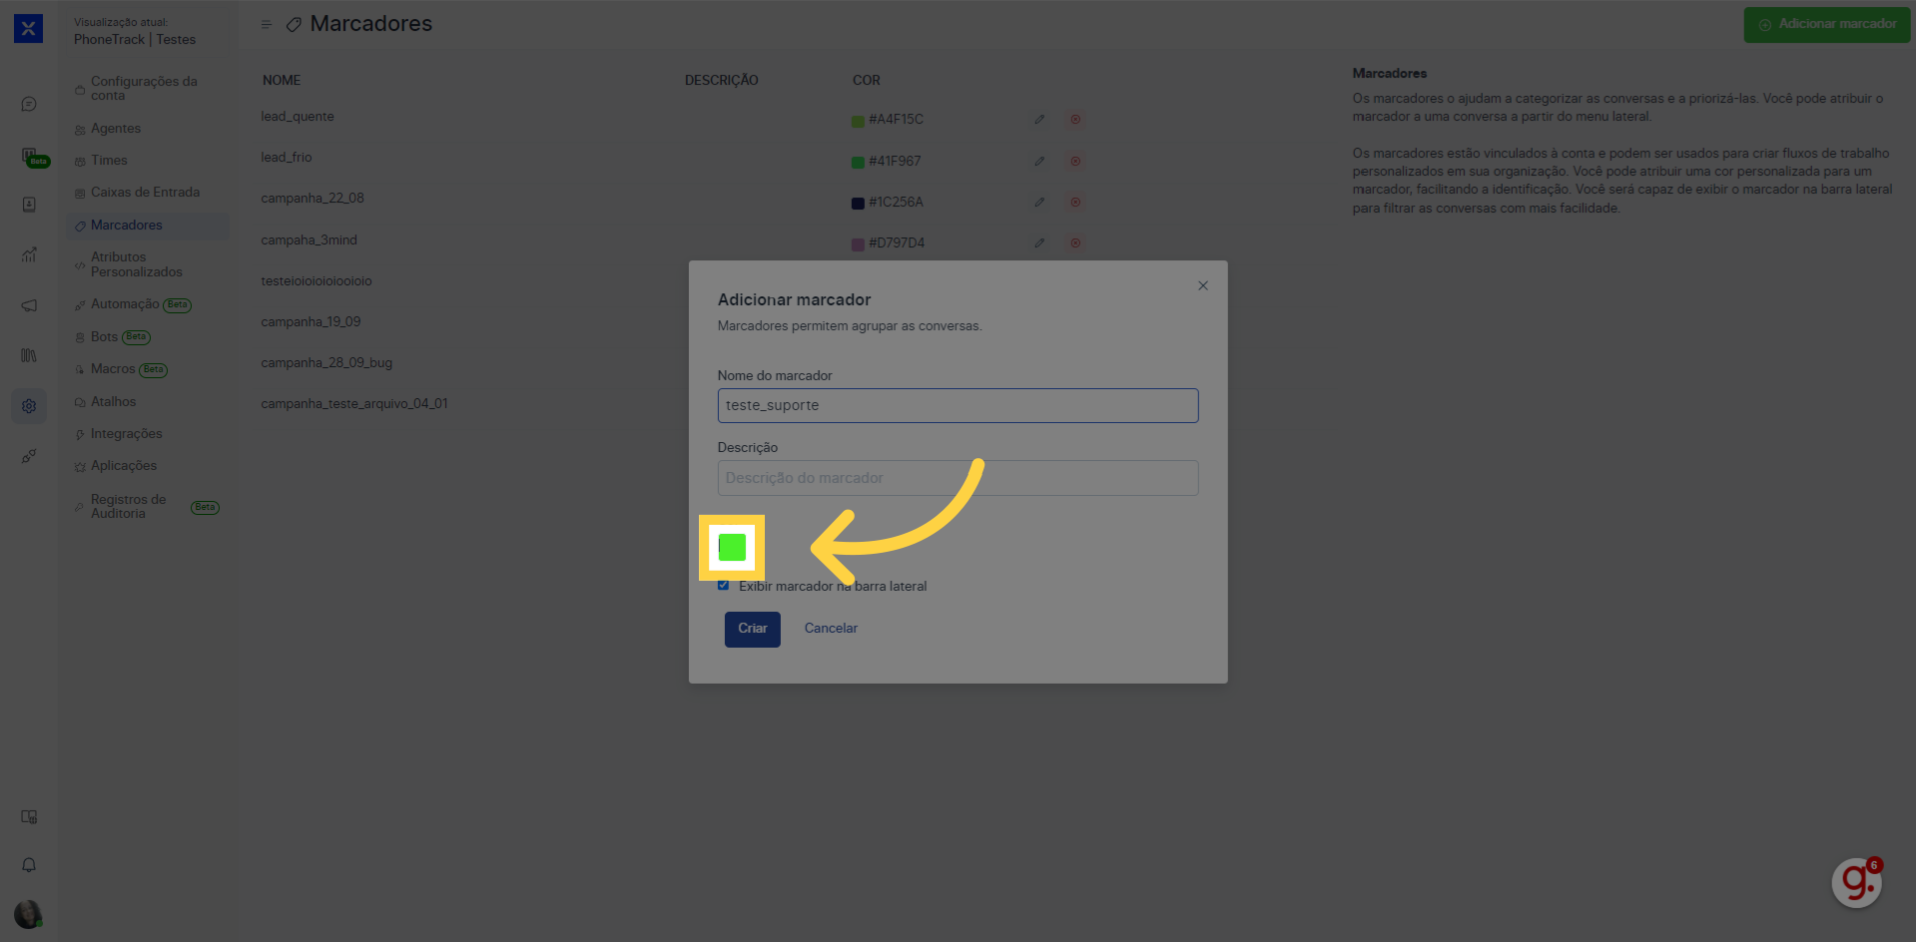This screenshot has height=942, width=1916.
Task: Focus the Descrição do marcador field
Action: point(958,478)
